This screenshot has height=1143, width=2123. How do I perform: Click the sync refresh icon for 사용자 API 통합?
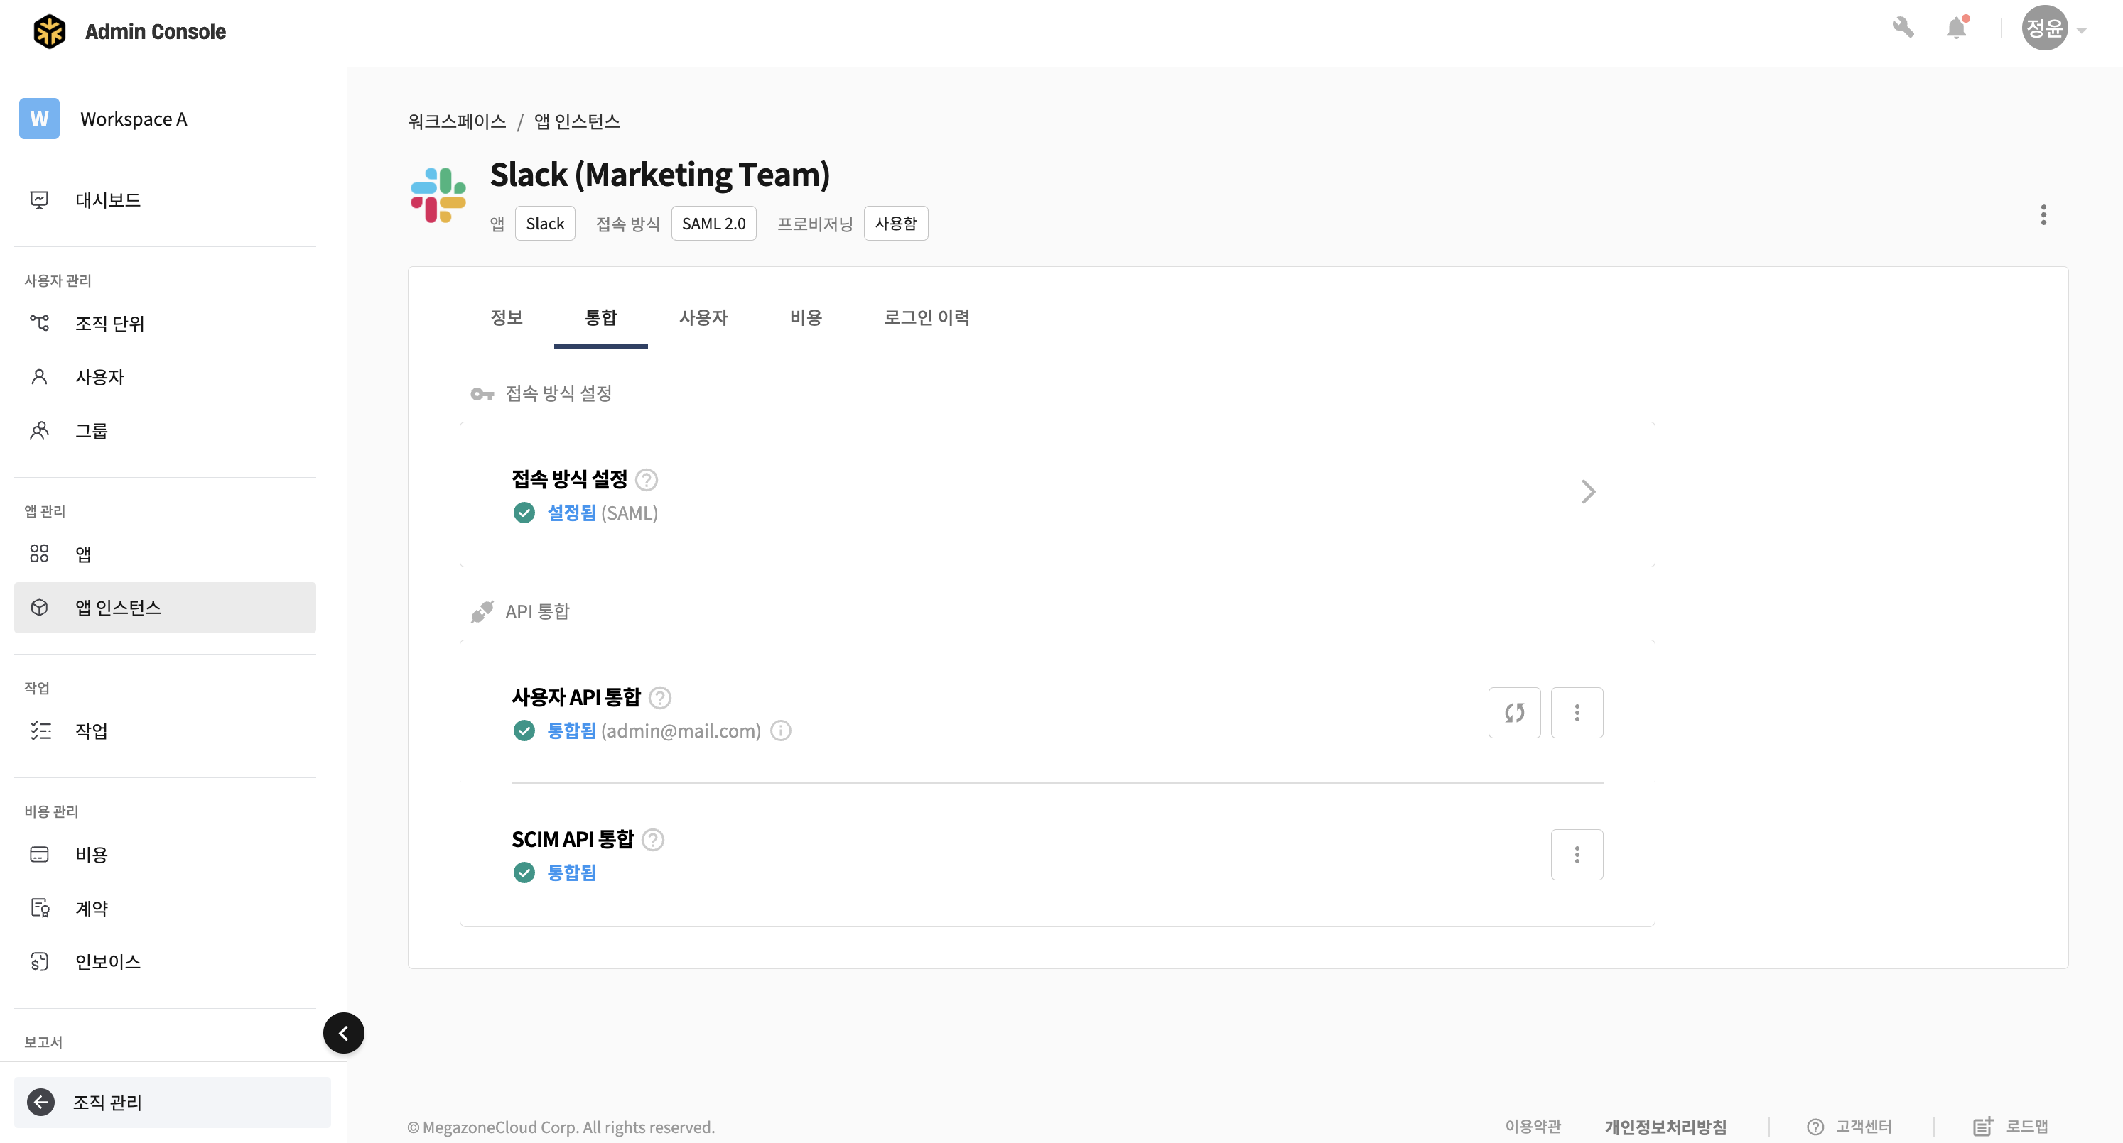coord(1514,712)
